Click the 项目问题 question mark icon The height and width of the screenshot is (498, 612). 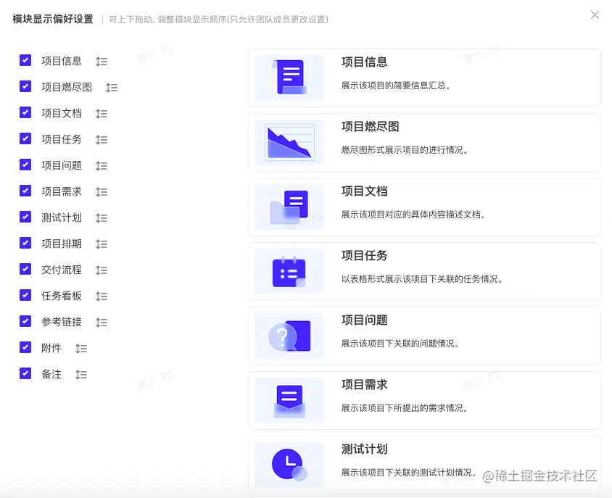[289, 335]
